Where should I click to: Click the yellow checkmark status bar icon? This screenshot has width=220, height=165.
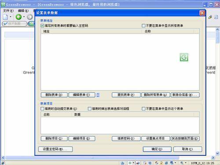coord(161,163)
